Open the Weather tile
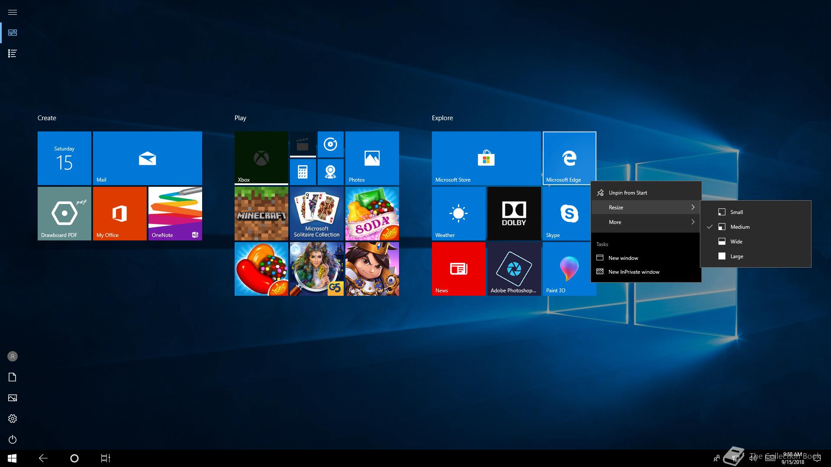The image size is (831, 467). pyautogui.click(x=459, y=214)
